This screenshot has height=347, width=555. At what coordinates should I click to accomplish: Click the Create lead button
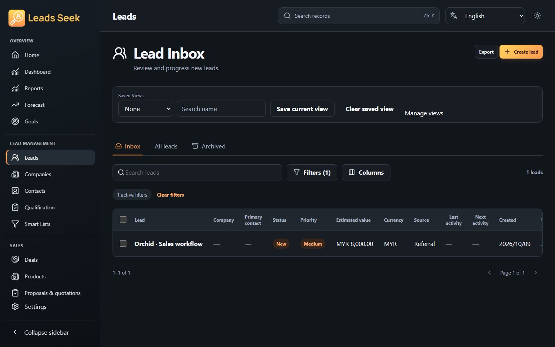click(x=521, y=52)
